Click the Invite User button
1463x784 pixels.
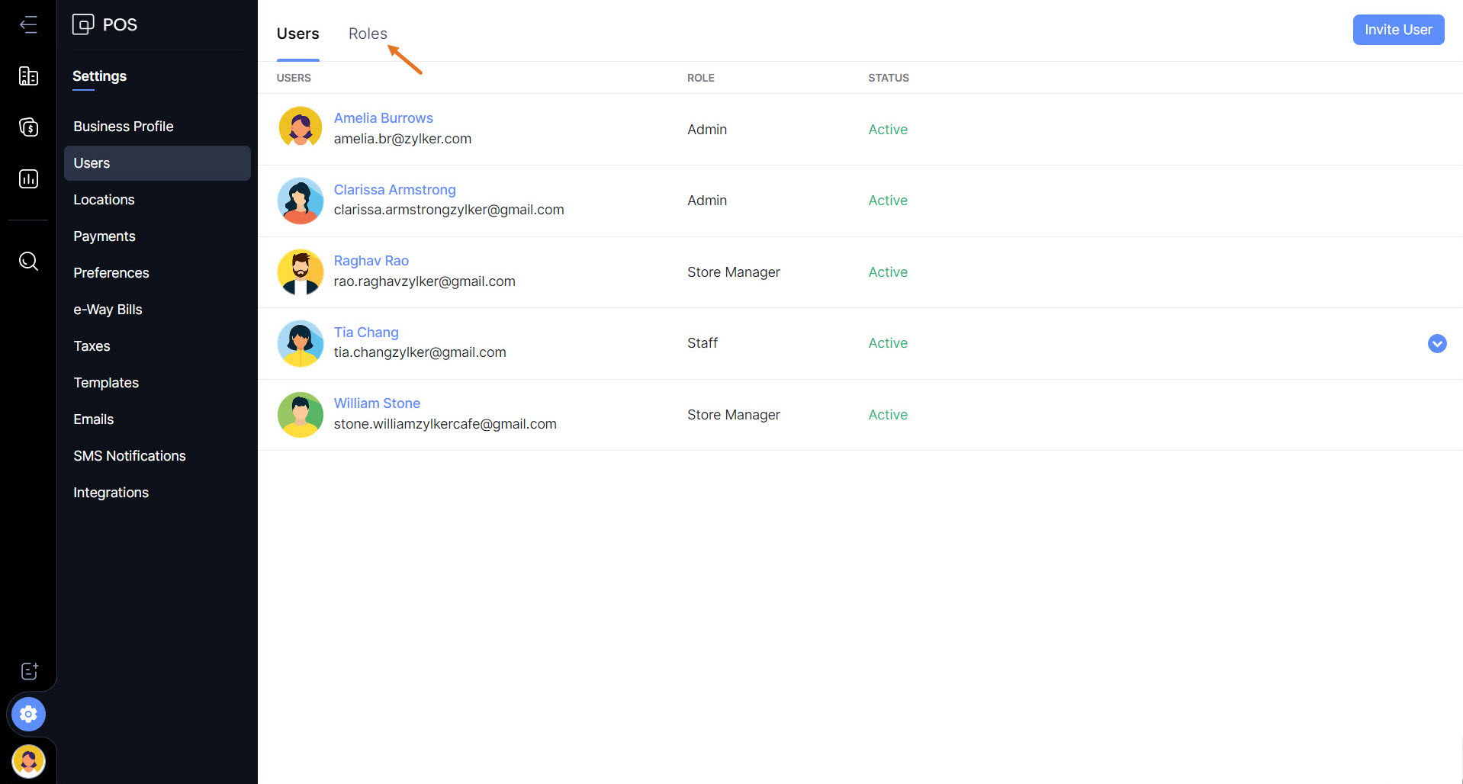coord(1397,30)
